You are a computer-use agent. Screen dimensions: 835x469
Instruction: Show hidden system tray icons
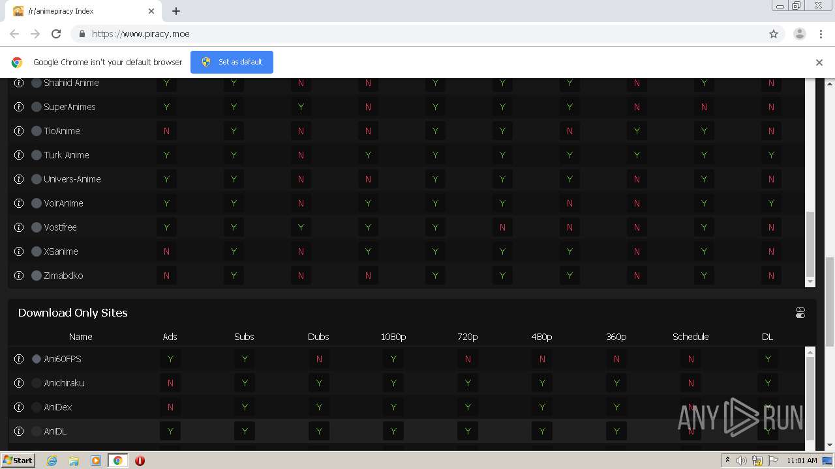click(x=727, y=461)
